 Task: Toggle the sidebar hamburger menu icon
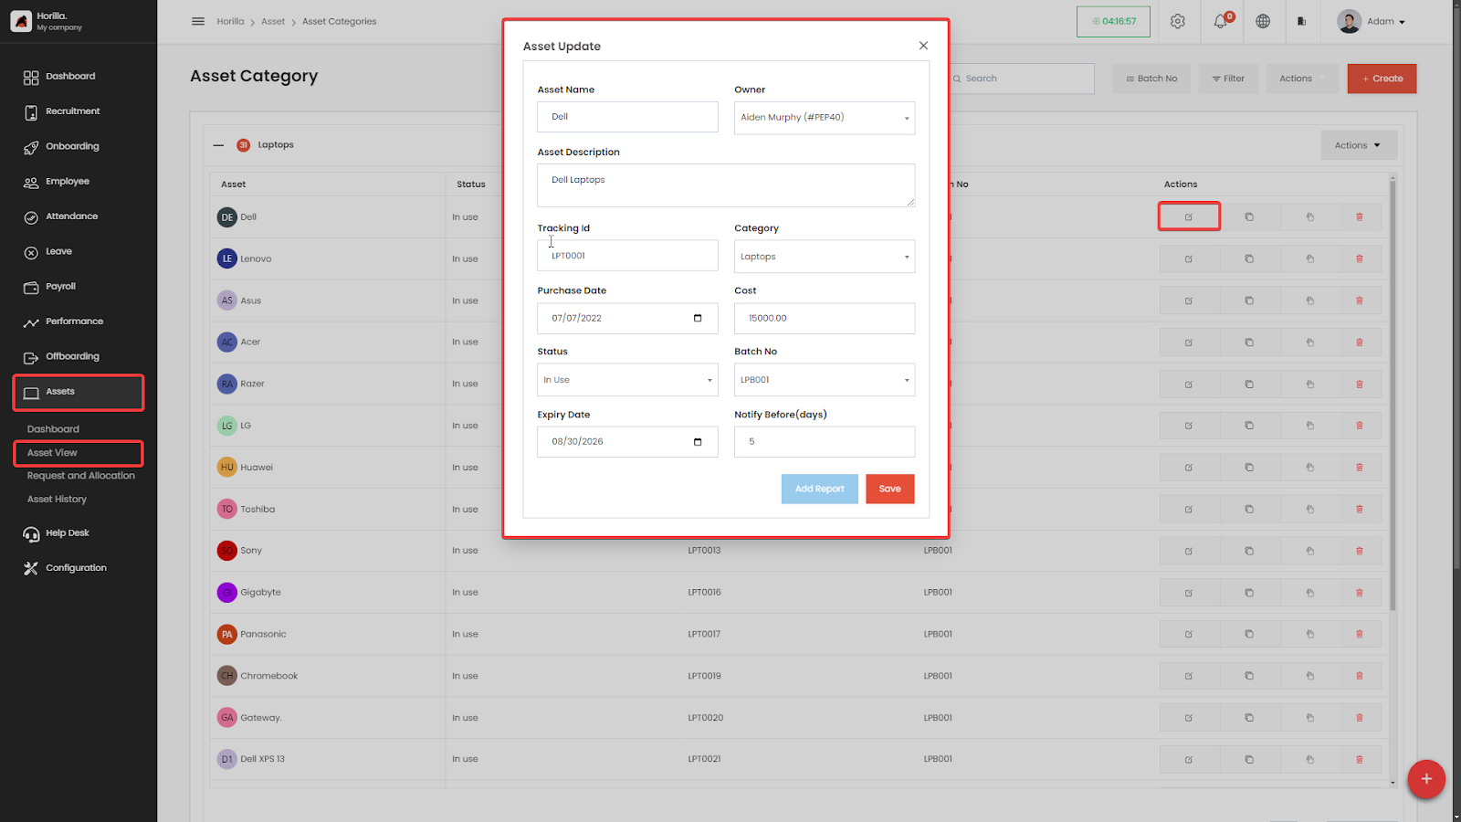tap(198, 21)
